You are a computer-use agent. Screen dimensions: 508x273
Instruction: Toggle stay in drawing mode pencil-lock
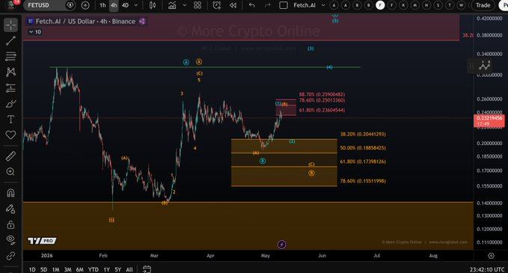click(x=10, y=209)
